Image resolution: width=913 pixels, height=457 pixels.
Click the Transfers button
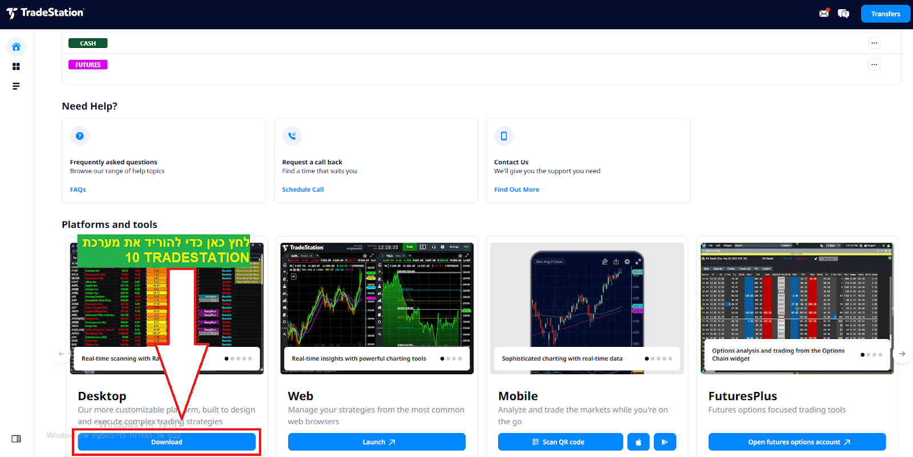click(886, 14)
